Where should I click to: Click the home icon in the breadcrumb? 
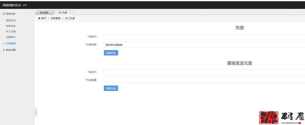[x=39, y=18]
